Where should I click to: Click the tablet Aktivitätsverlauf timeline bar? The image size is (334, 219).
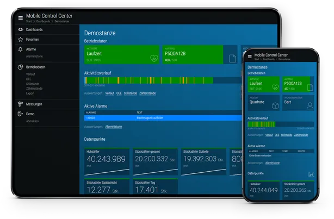click(163, 80)
